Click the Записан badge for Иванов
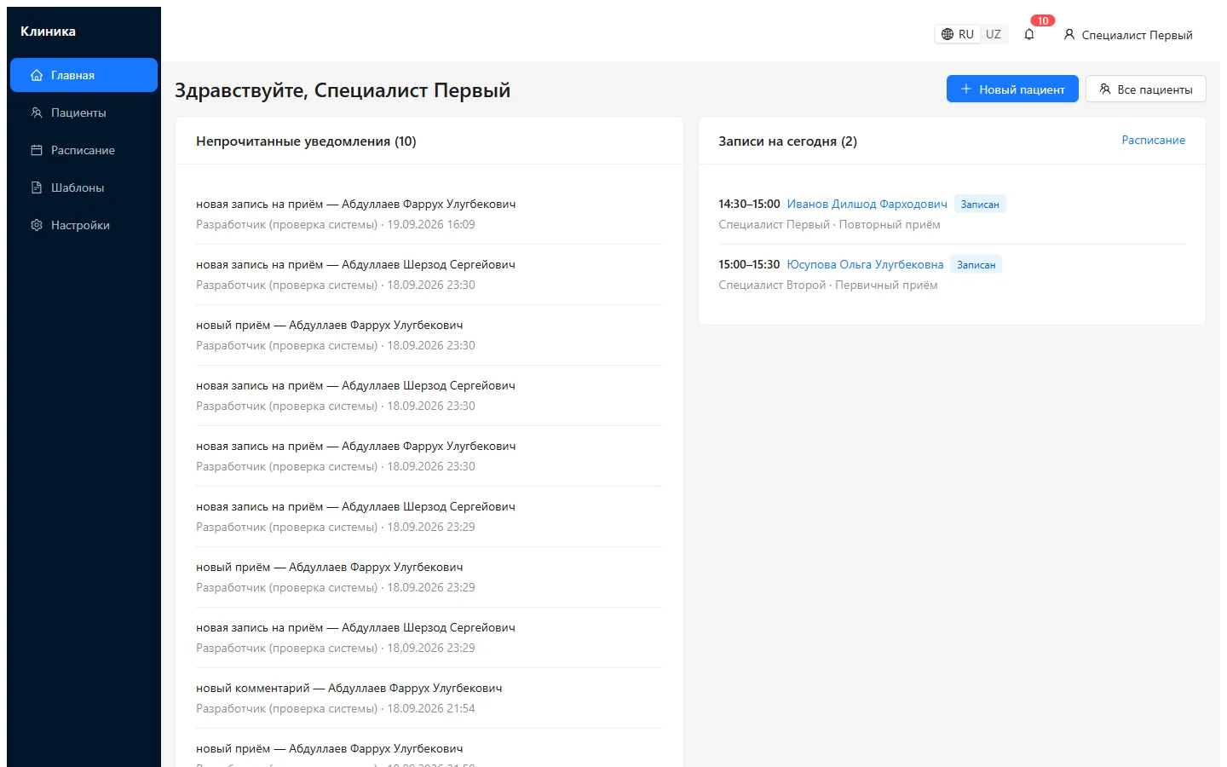Image resolution: width=1227 pixels, height=767 pixels. point(980,205)
